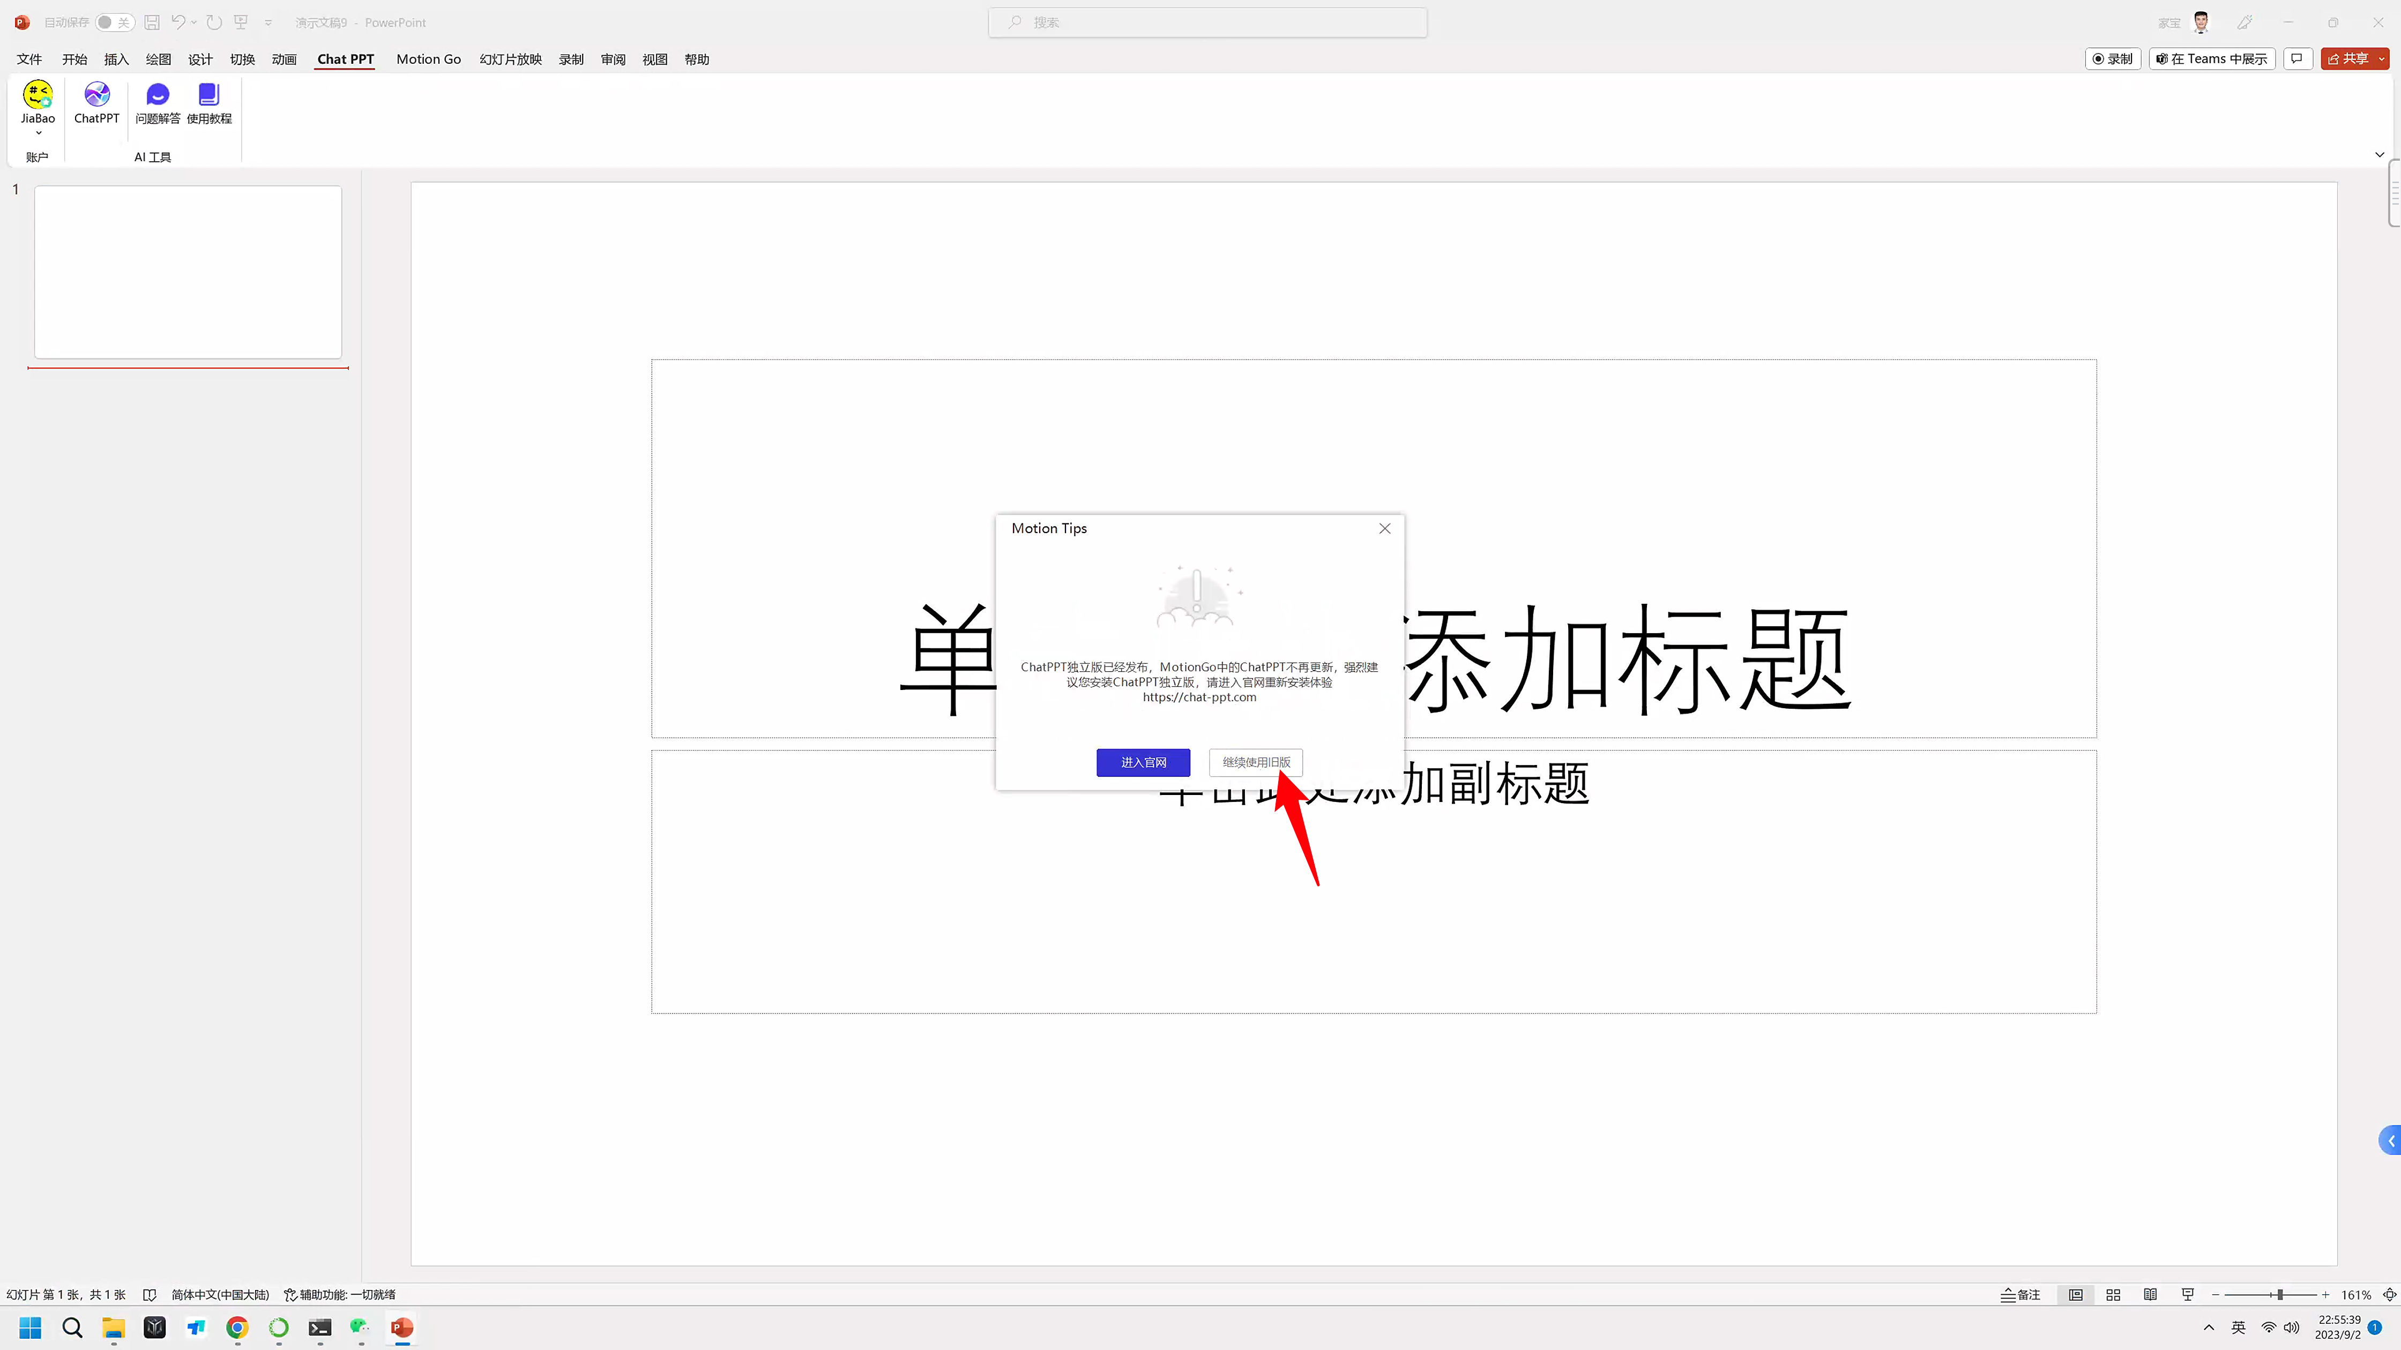Toggle the 备注 notes pane

coord(2020,1295)
